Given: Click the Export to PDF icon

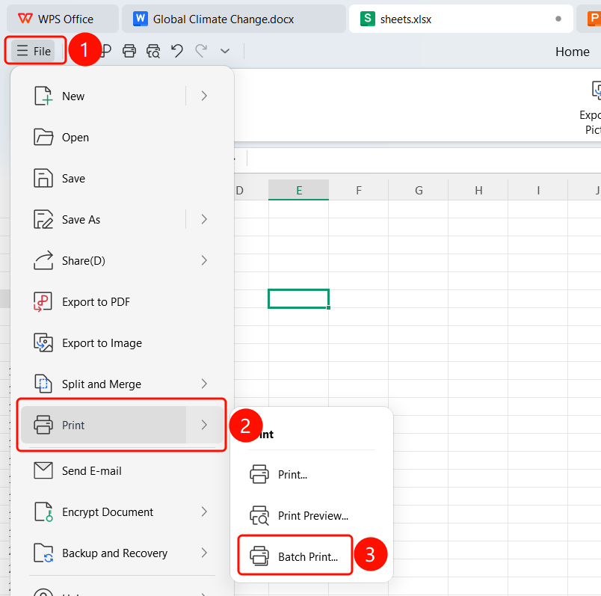Looking at the screenshot, I should (43, 302).
